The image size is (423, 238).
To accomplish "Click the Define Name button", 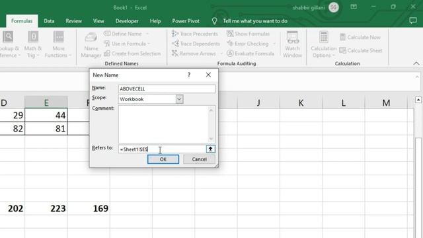I will (x=123, y=34).
